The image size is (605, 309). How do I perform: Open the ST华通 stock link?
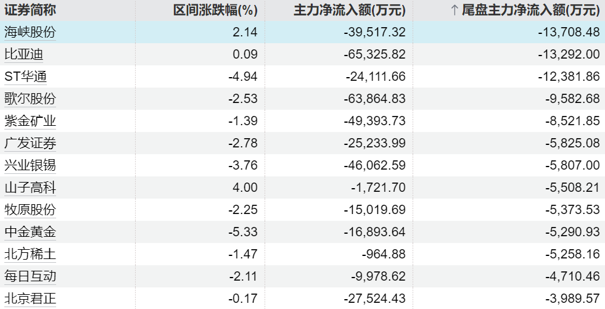[x=25, y=76]
